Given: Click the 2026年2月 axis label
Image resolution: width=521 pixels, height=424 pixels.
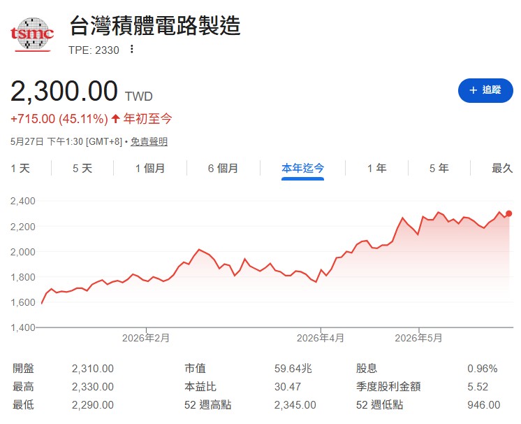Looking at the screenshot, I should tap(146, 338).
